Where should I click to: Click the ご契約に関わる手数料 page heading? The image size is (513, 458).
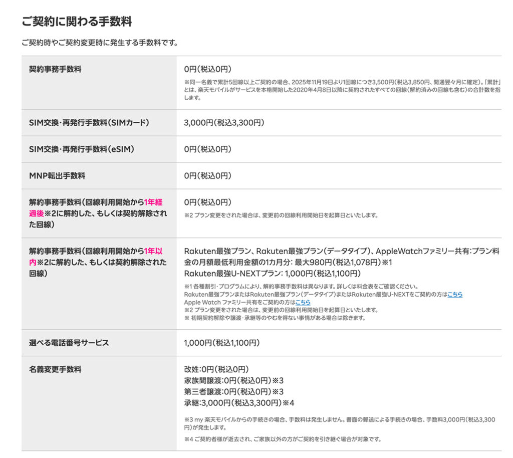click(x=77, y=22)
